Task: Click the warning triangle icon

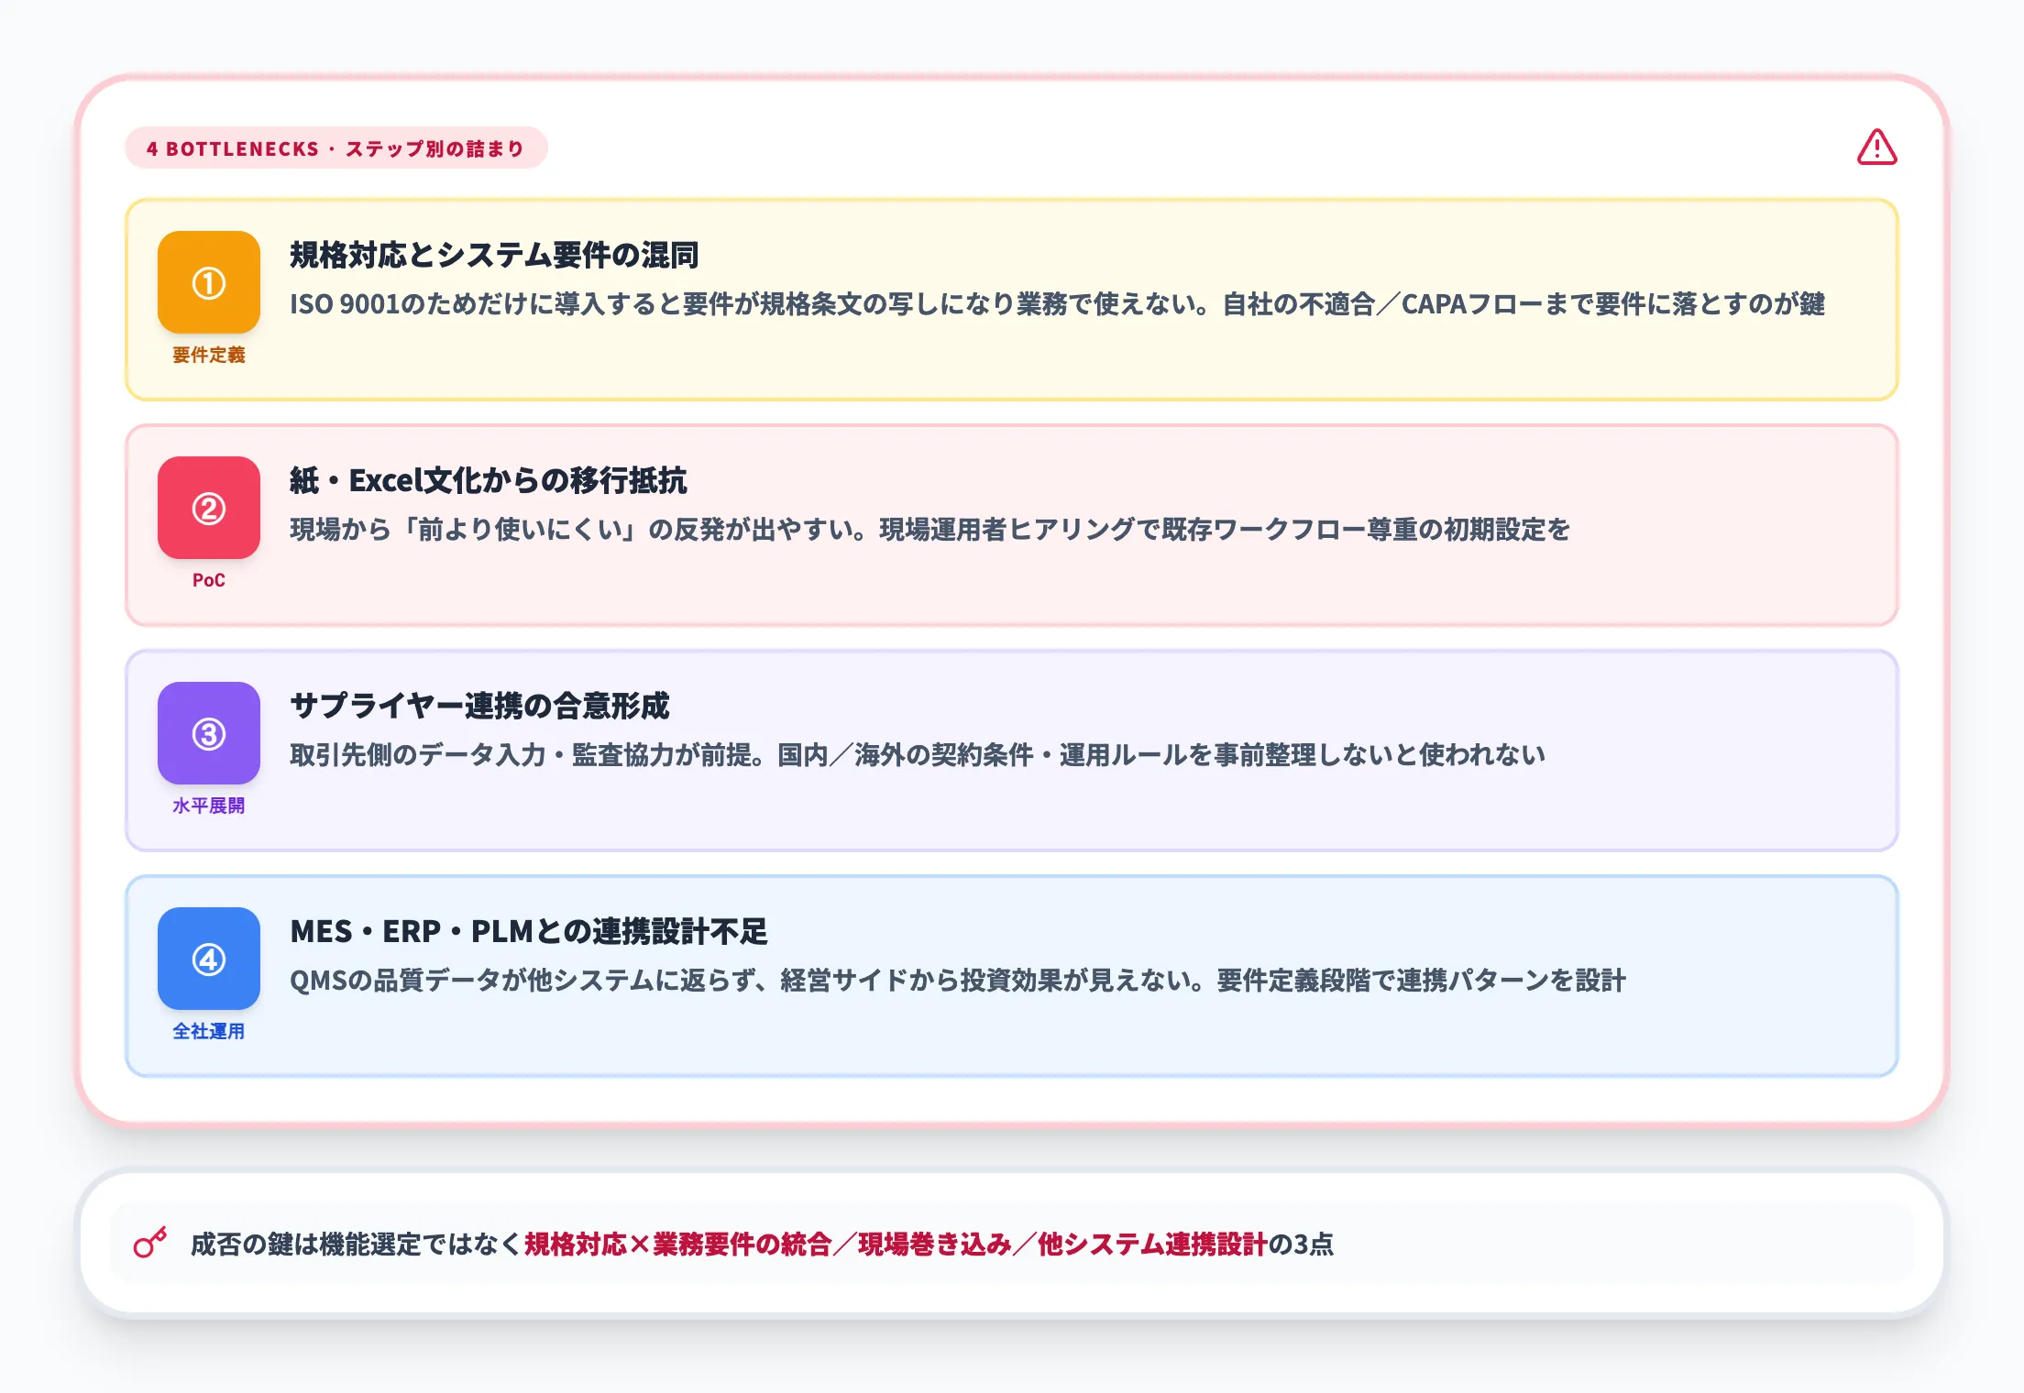Action: [x=1876, y=147]
